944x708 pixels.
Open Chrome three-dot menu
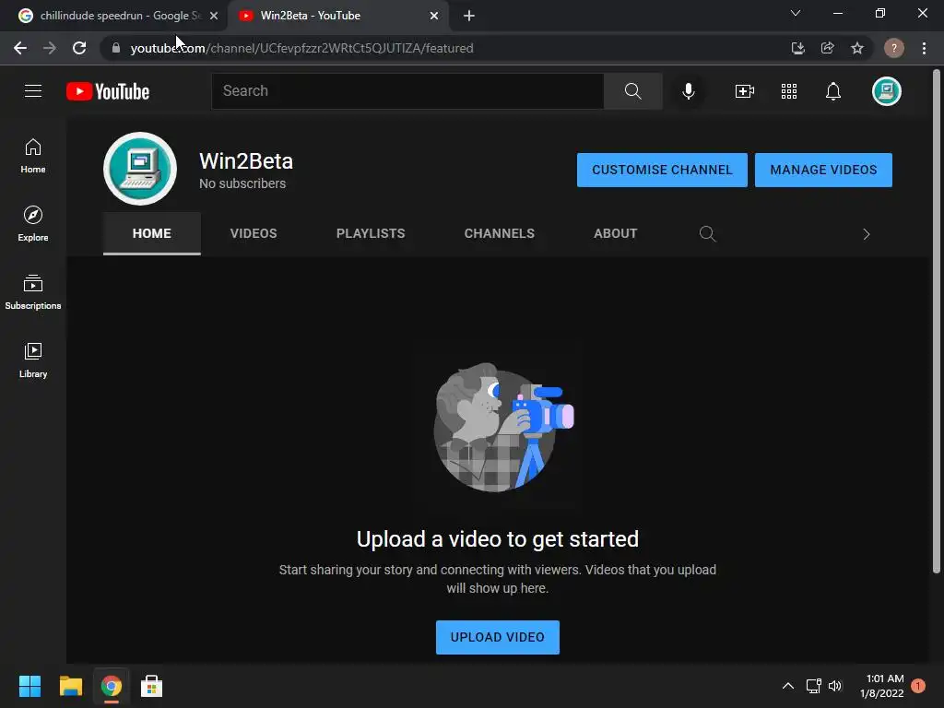point(924,48)
